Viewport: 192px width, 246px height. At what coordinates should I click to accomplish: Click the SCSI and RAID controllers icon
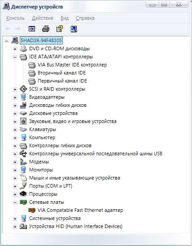tap(23, 89)
